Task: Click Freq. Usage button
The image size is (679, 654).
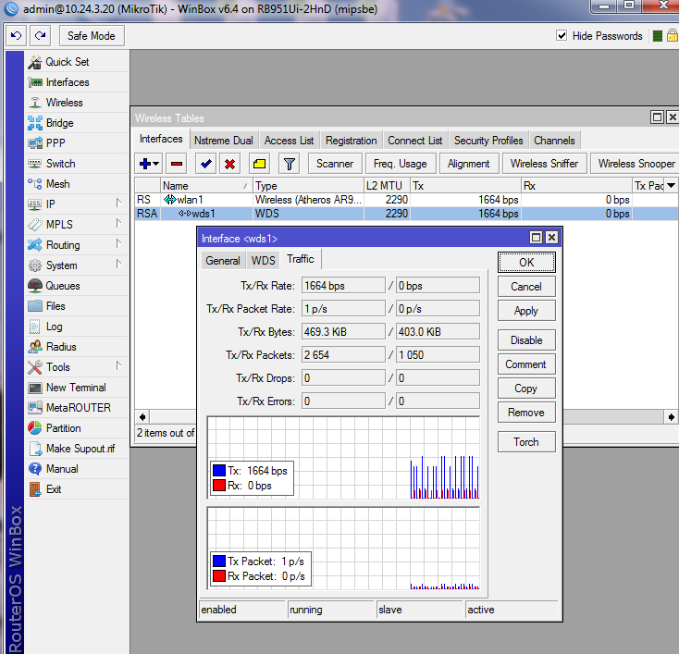Action: [x=401, y=164]
